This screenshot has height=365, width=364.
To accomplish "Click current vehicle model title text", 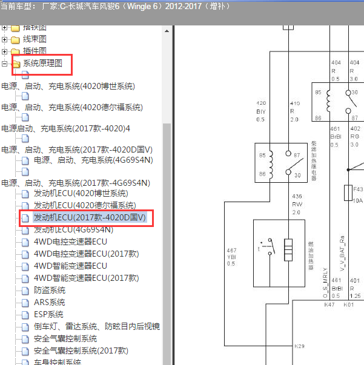I will point(115,6).
